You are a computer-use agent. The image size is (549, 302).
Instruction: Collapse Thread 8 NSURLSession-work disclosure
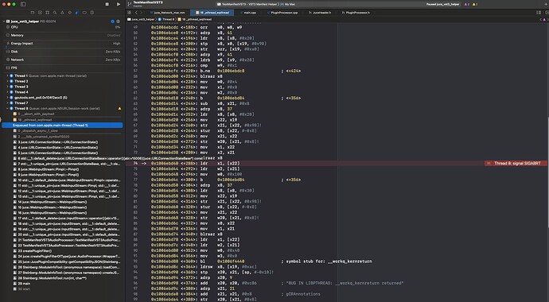tap(7, 108)
